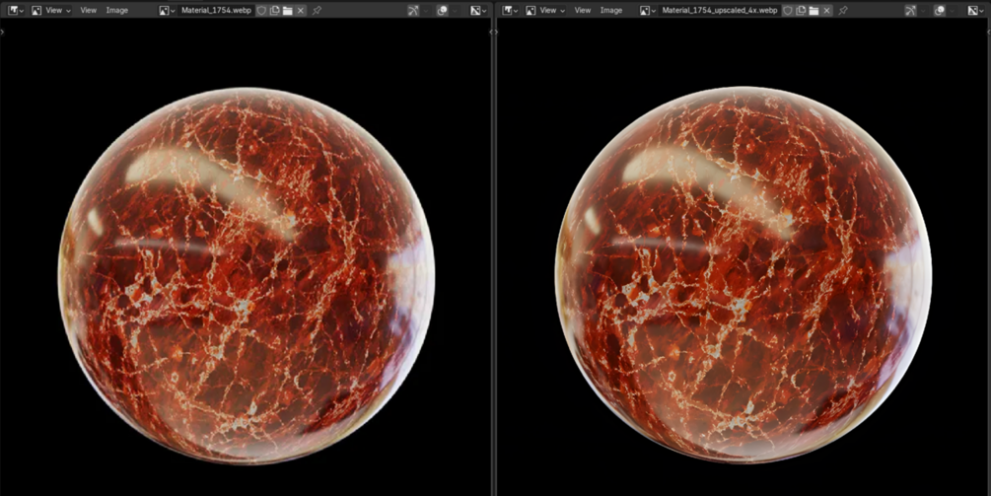The image size is (991, 496).
Task: Pin the image in right editor
Action: pyautogui.click(x=843, y=10)
